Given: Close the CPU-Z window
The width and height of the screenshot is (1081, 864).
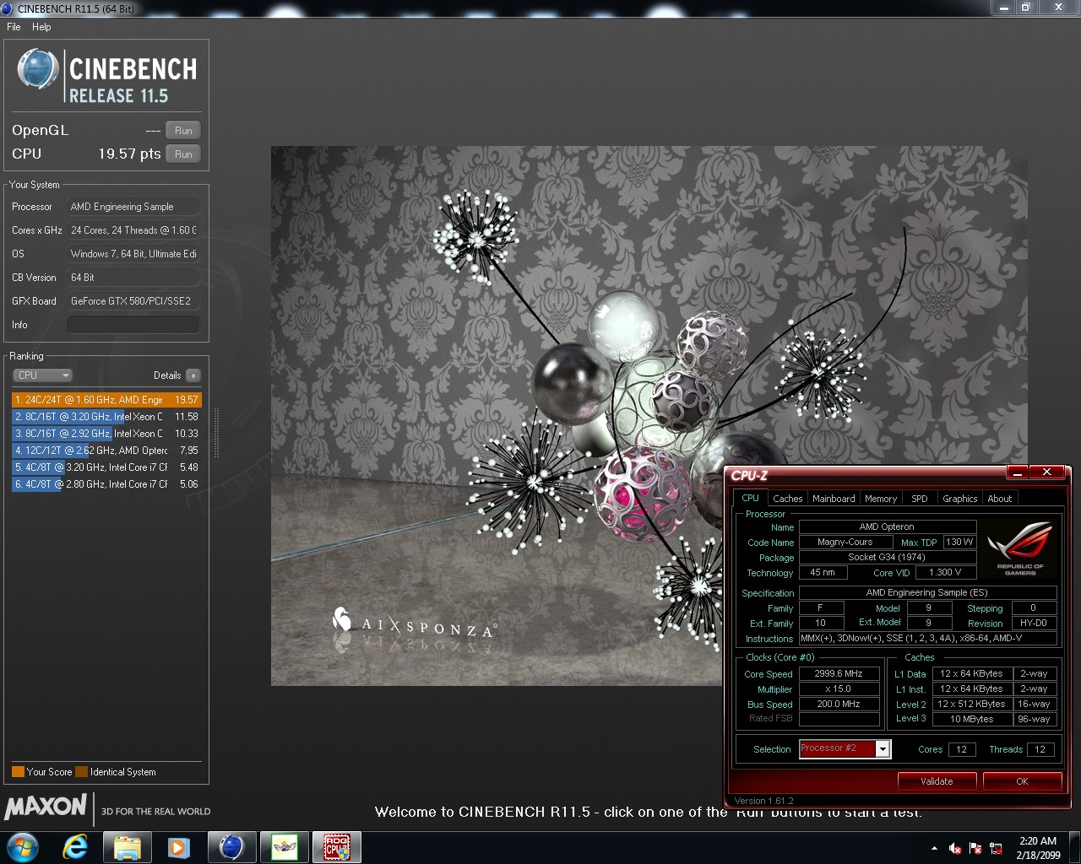Looking at the screenshot, I should pos(1047,472).
